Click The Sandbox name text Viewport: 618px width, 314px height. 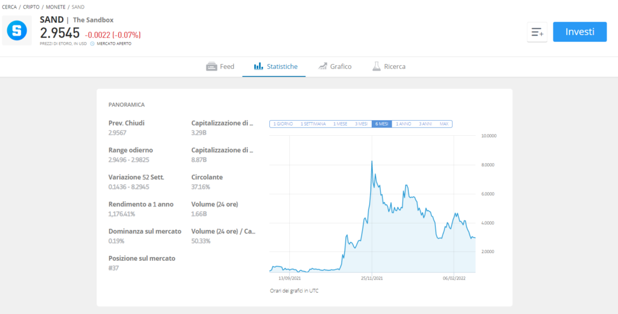coord(93,20)
